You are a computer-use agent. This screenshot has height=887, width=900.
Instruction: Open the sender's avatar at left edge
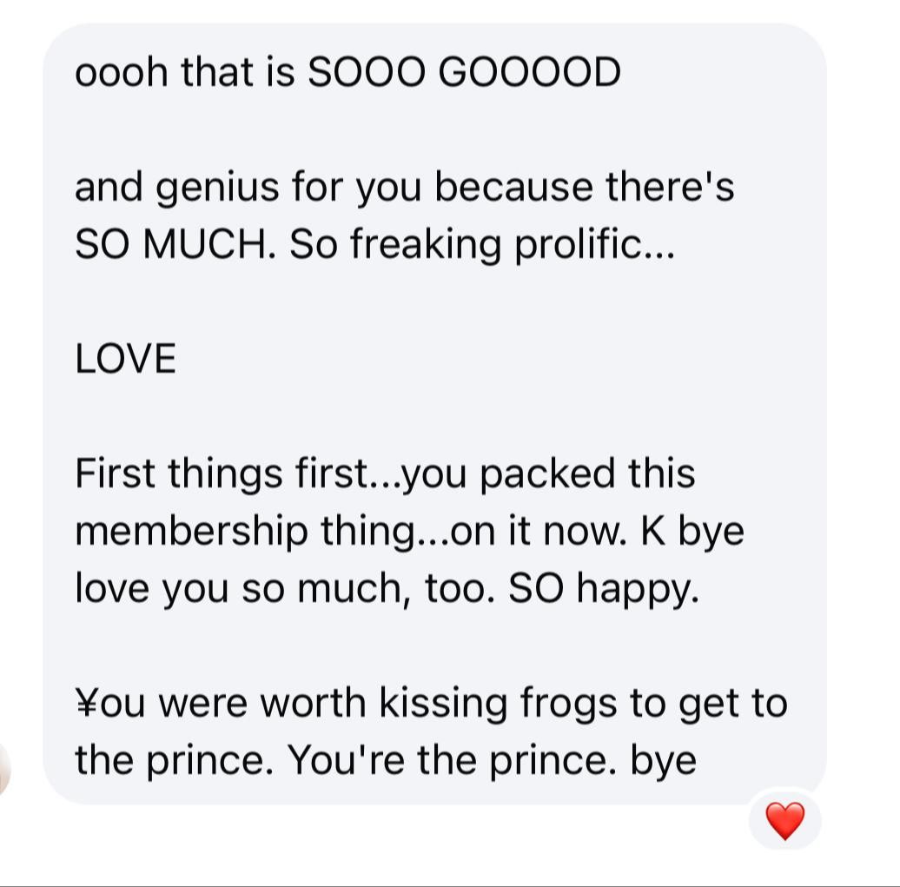4,768
